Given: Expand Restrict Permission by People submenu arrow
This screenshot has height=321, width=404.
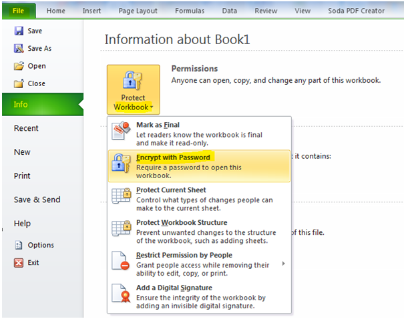Looking at the screenshot, I should [283, 264].
